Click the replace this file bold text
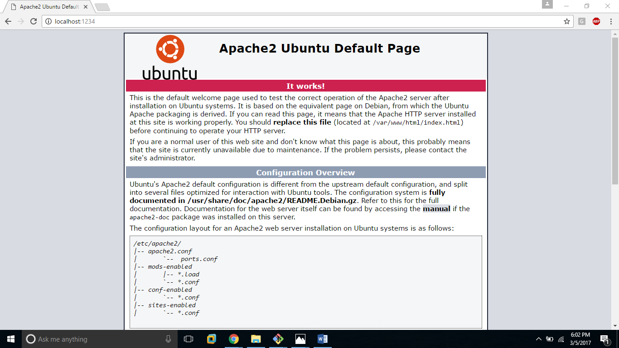This screenshot has width=619, height=348. tap(302, 122)
